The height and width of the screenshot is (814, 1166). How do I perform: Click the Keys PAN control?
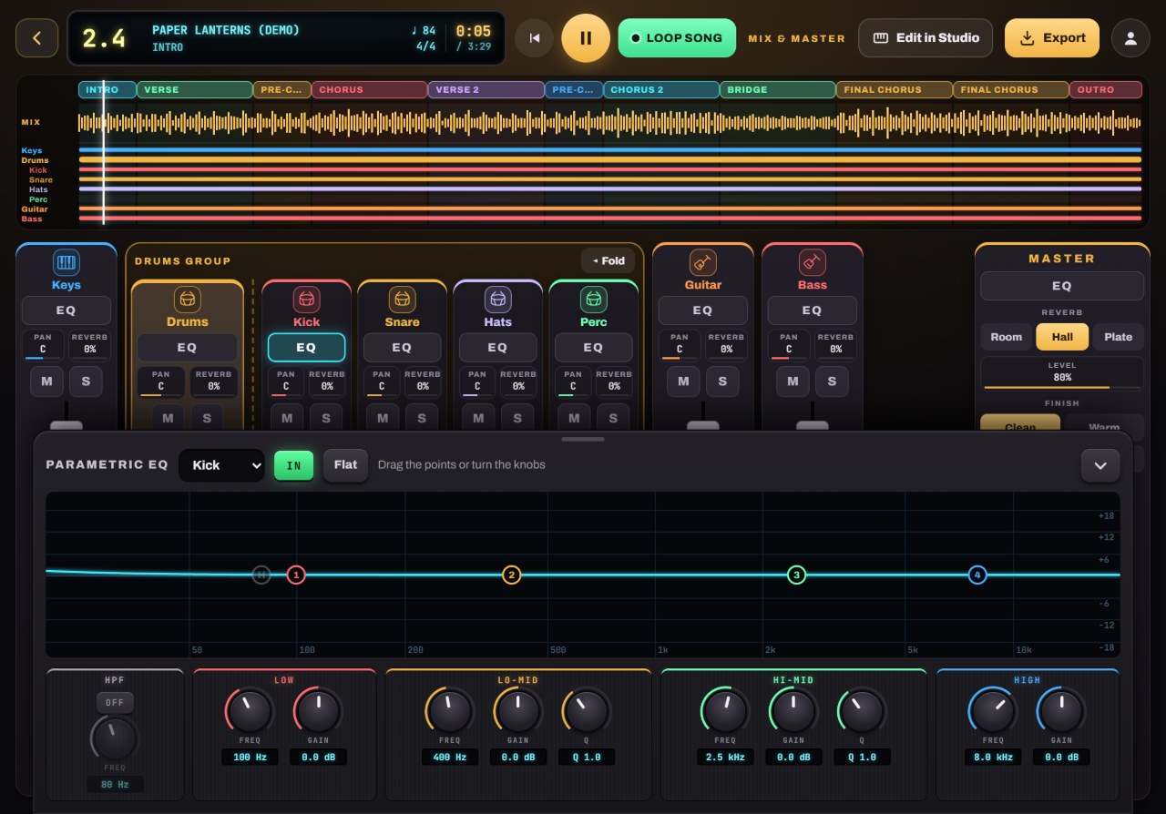point(43,344)
